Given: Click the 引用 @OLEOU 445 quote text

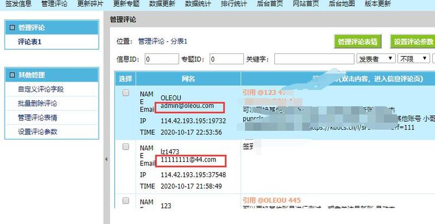Looking at the screenshot, I should point(271,200).
